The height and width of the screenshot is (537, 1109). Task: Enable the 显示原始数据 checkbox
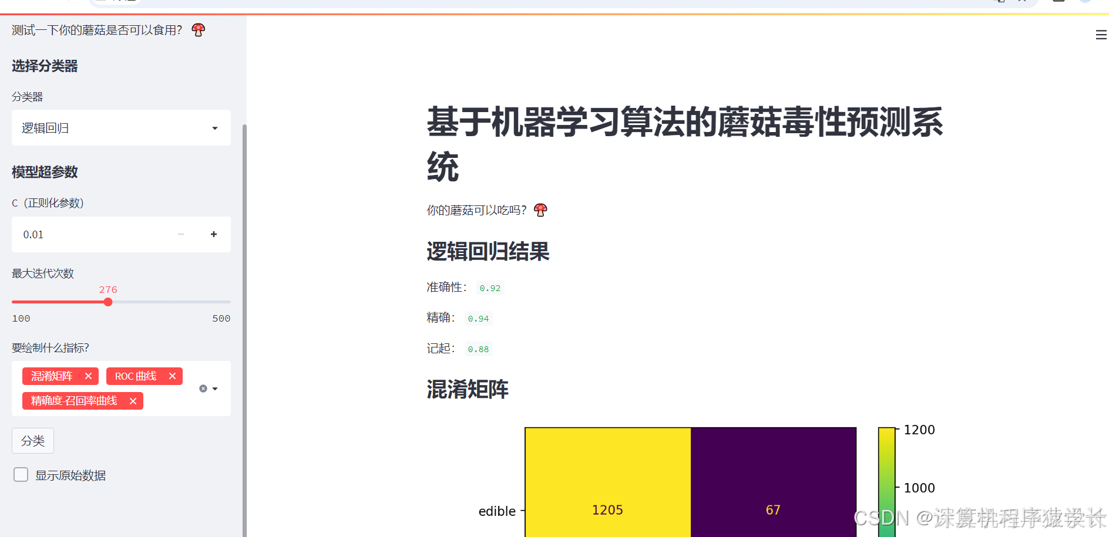(21, 474)
